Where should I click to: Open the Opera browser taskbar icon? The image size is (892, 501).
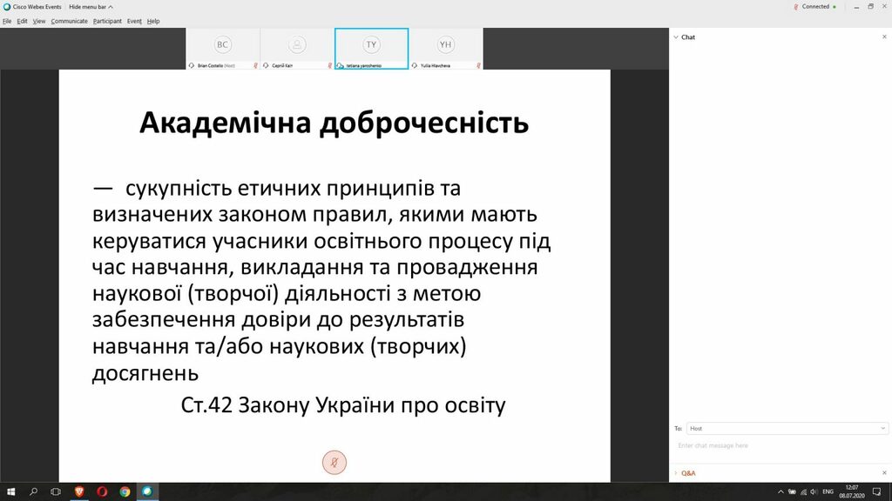(x=102, y=491)
